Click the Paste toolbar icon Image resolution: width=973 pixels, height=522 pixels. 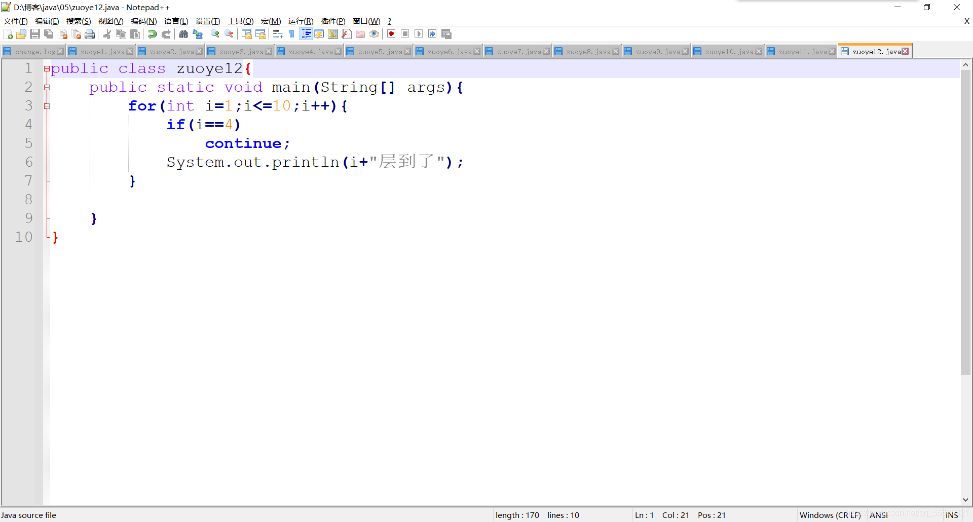135,34
